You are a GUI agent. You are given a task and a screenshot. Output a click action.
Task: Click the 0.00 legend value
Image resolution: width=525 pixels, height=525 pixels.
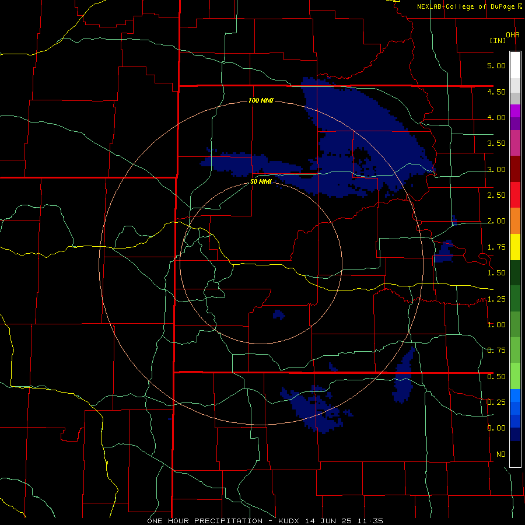tap(496, 428)
